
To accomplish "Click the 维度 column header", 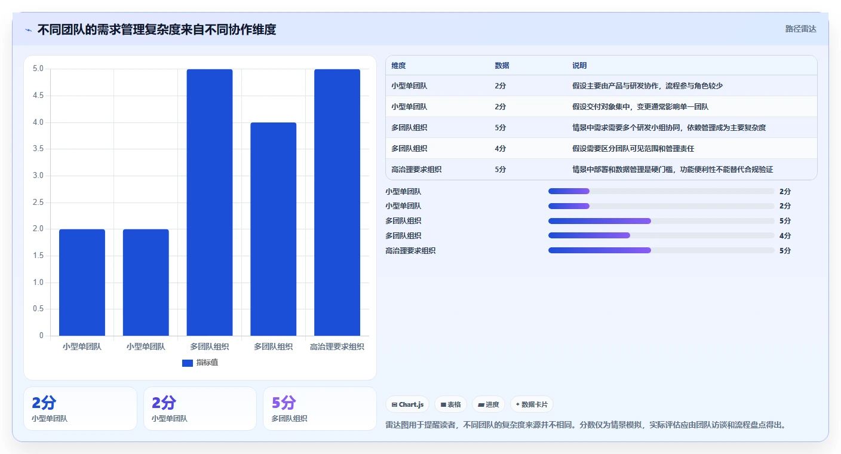I will click(398, 66).
